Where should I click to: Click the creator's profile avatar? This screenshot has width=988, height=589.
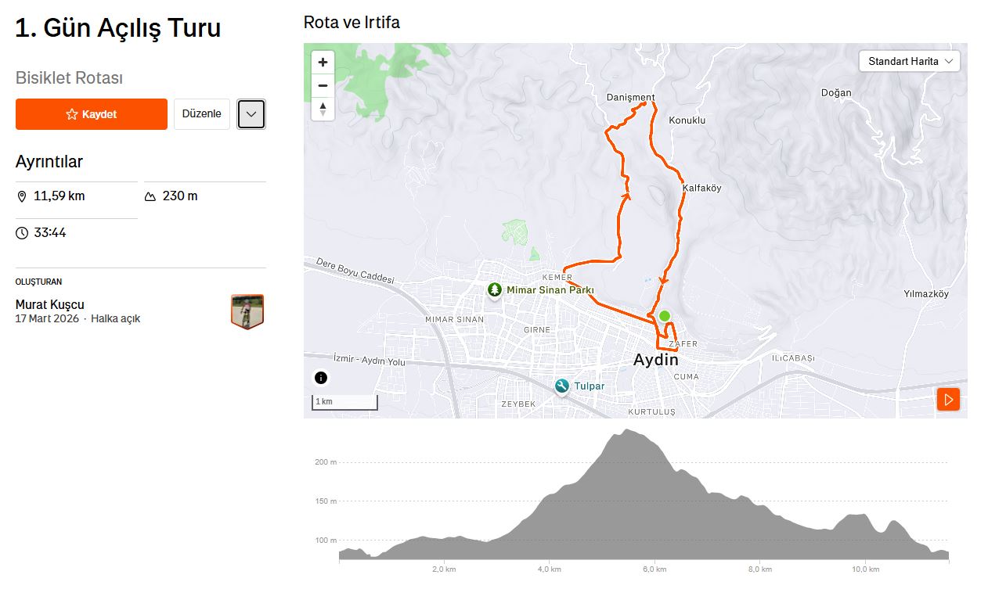[247, 311]
